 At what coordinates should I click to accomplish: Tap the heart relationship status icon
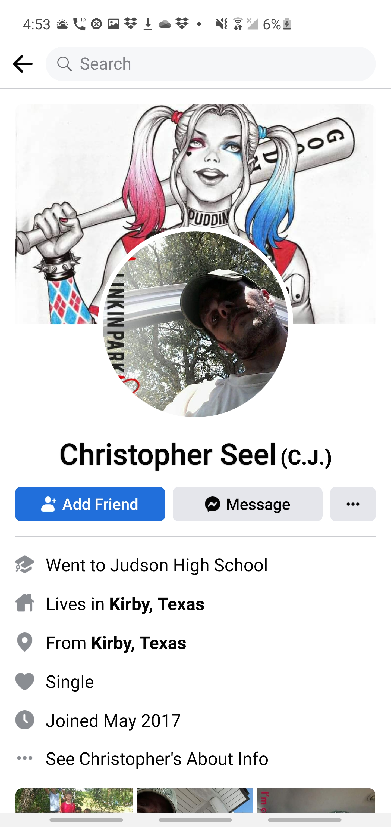click(25, 681)
